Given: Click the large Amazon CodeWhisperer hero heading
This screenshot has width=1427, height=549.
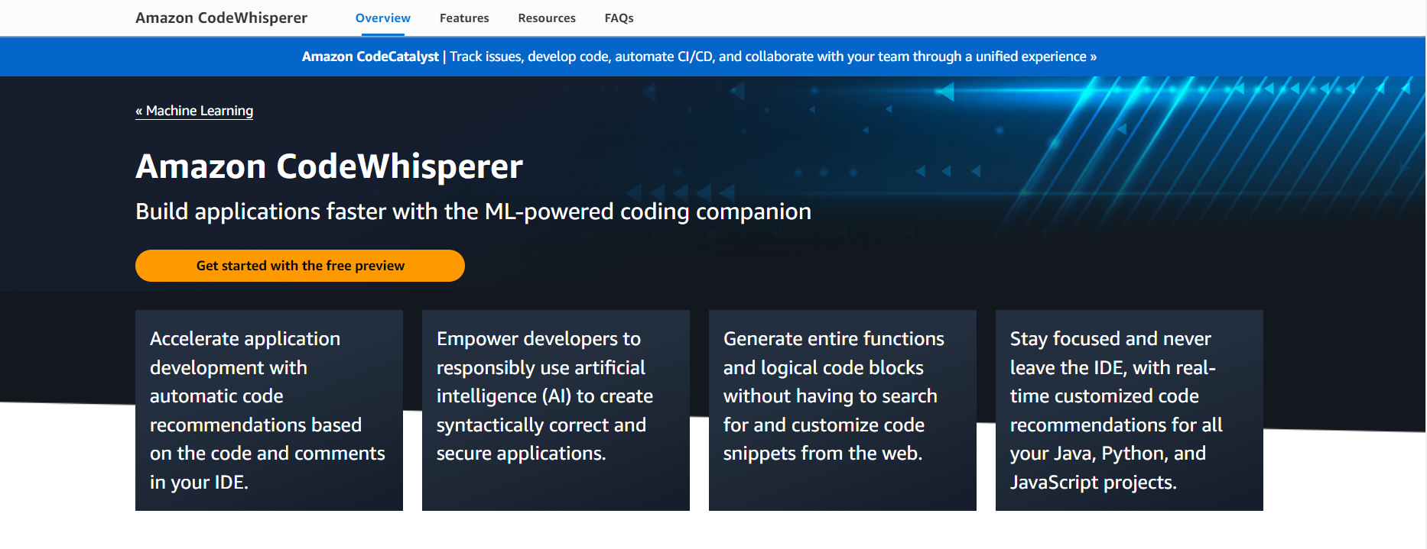Looking at the screenshot, I should (x=329, y=166).
